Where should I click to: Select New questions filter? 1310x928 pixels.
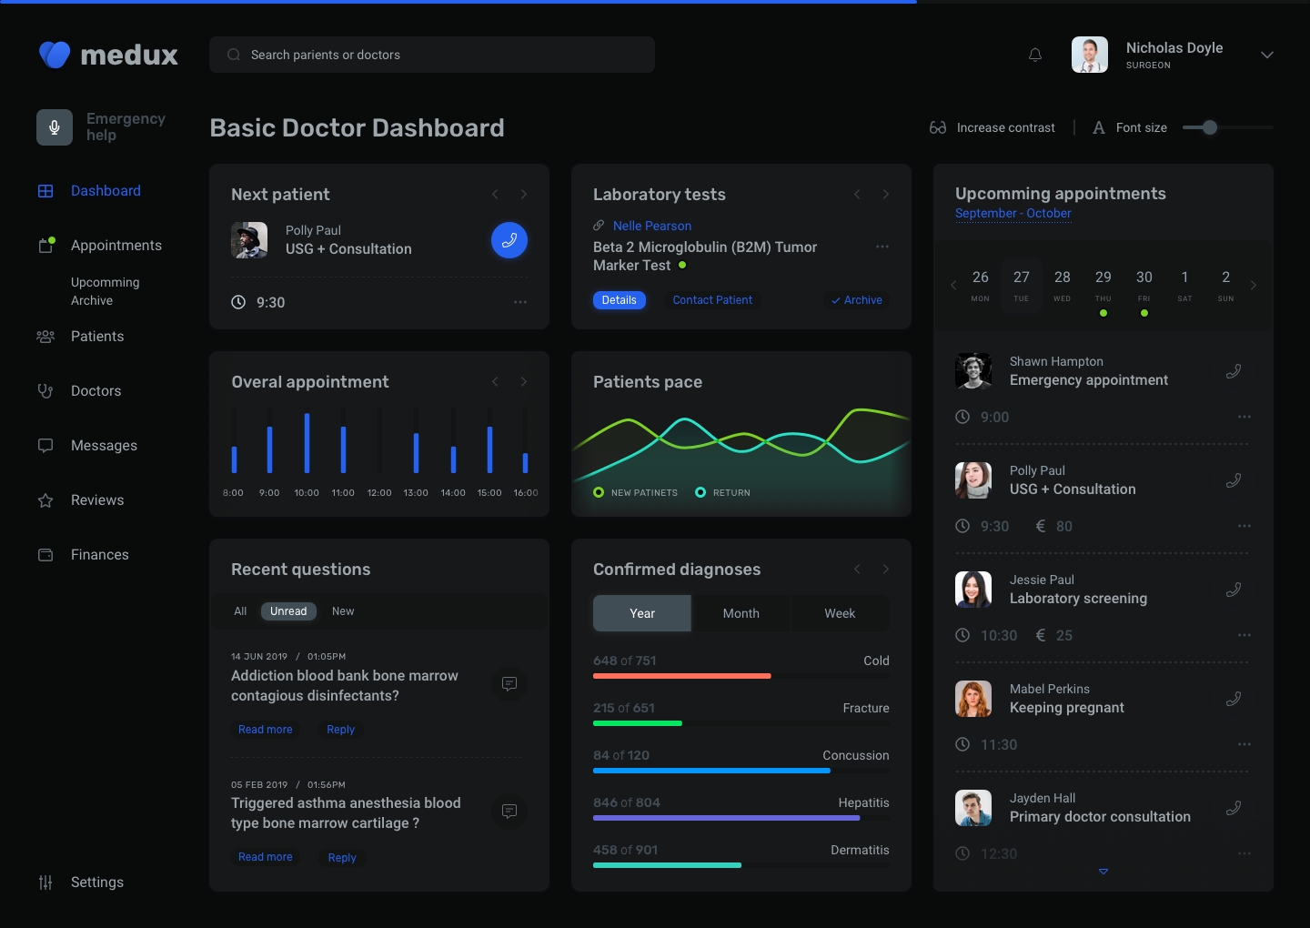(x=343, y=611)
